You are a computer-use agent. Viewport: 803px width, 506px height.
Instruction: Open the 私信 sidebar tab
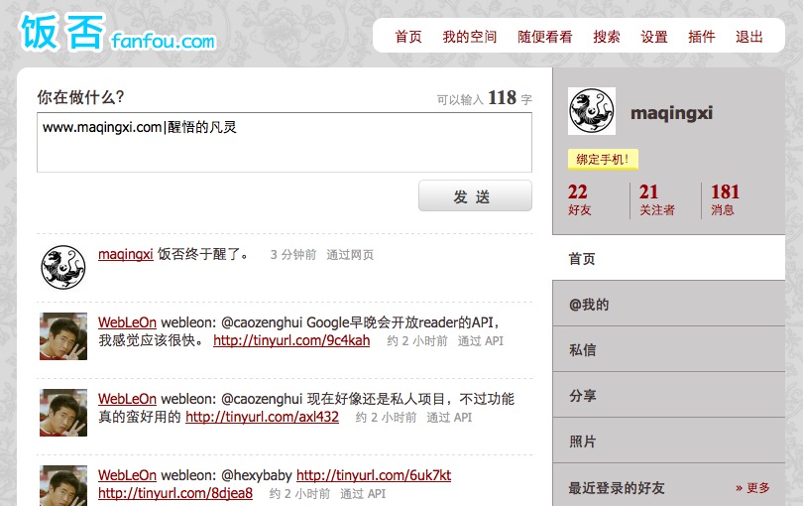tap(668, 349)
